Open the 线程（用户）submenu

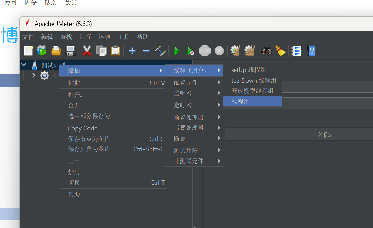tap(194, 70)
